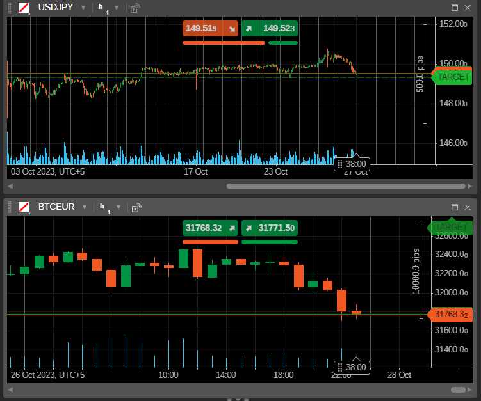Click the 38:00 countdown marker on USDJPY chart

(352, 164)
